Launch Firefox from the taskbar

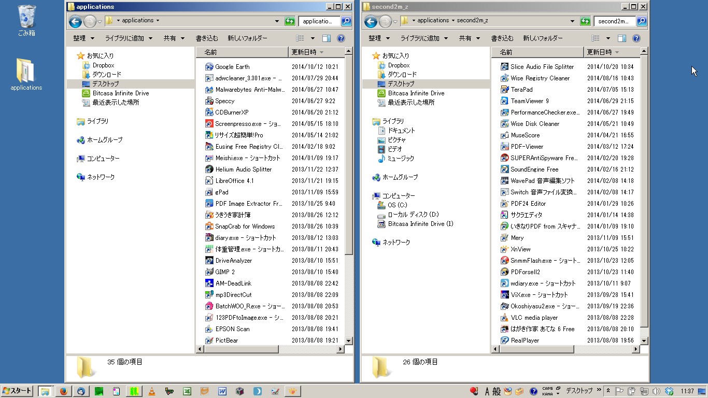63,391
